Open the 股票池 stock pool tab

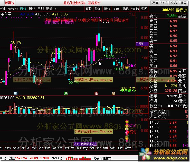pos(9,3)
